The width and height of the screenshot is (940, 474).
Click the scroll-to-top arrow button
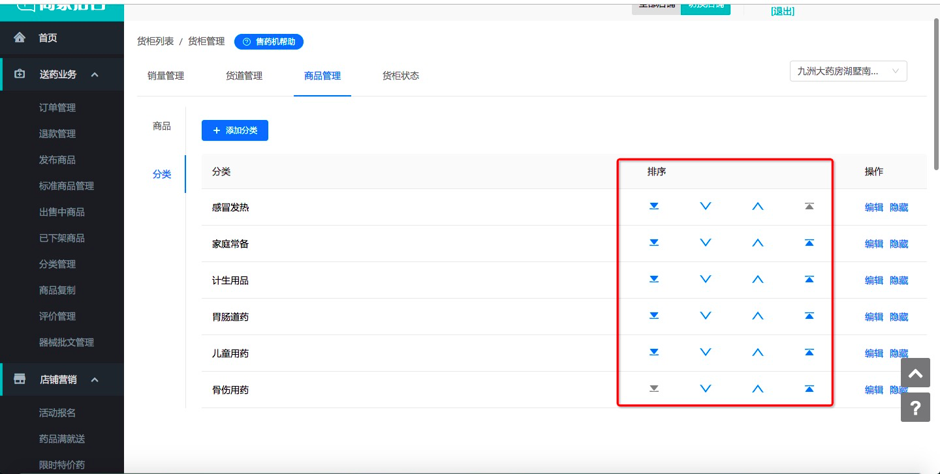pos(915,374)
